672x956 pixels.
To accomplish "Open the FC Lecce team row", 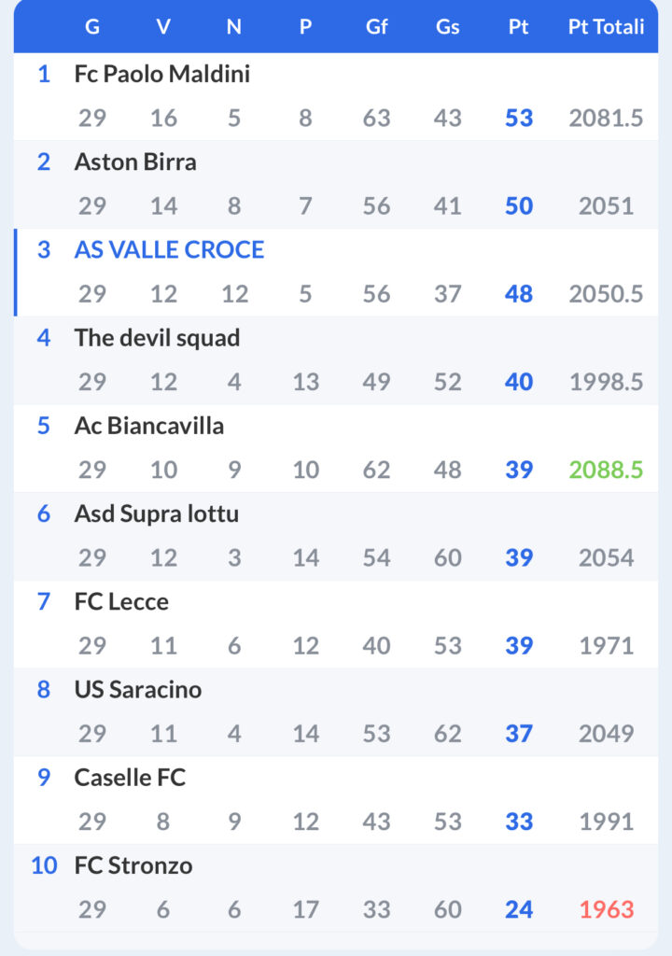I will (x=335, y=624).
